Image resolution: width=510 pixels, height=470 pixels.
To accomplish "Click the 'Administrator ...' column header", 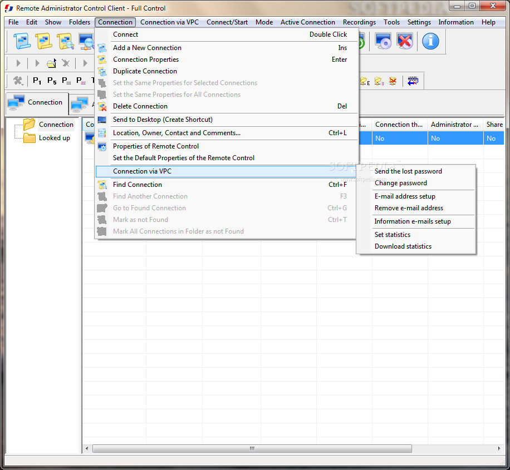I will pyautogui.click(x=455, y=125).
